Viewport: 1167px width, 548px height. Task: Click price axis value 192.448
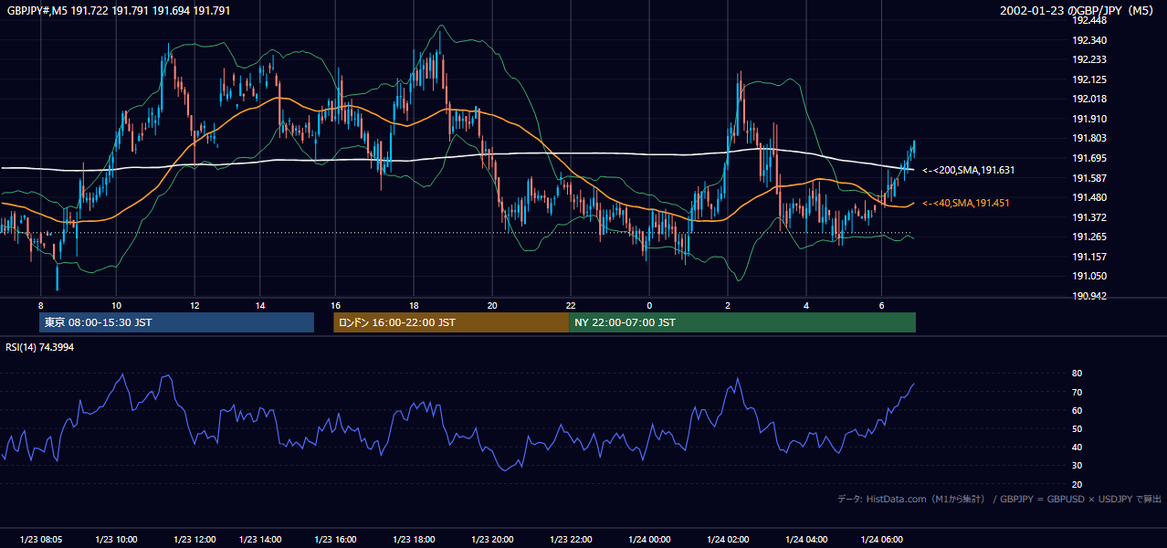click(1089, 20)
